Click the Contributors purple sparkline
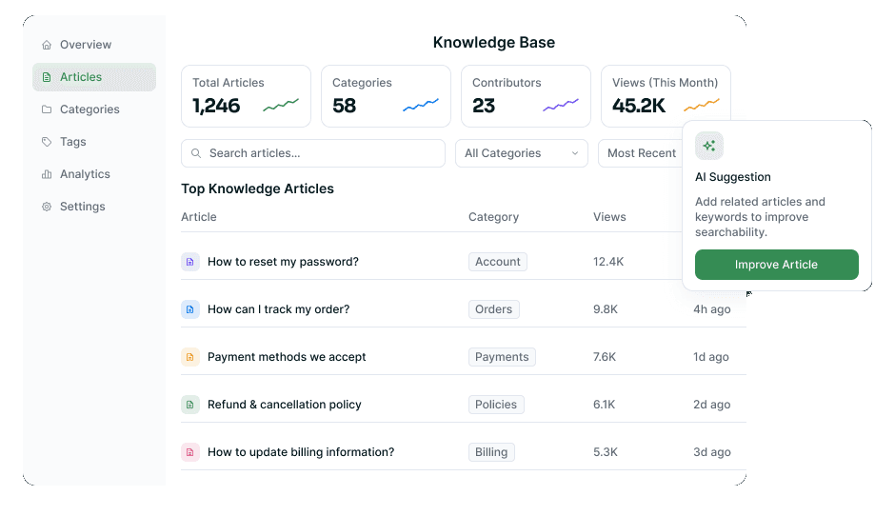 tap(561, 105)
